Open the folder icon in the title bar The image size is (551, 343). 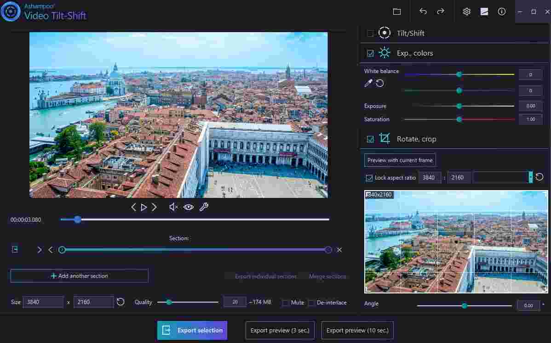[x=397, y=11]
